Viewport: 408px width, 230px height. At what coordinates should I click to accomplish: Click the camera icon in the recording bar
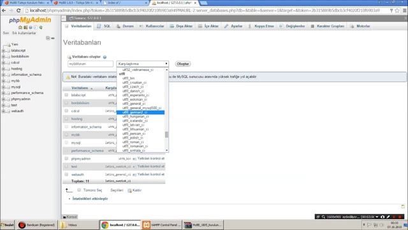coord(382,217)
